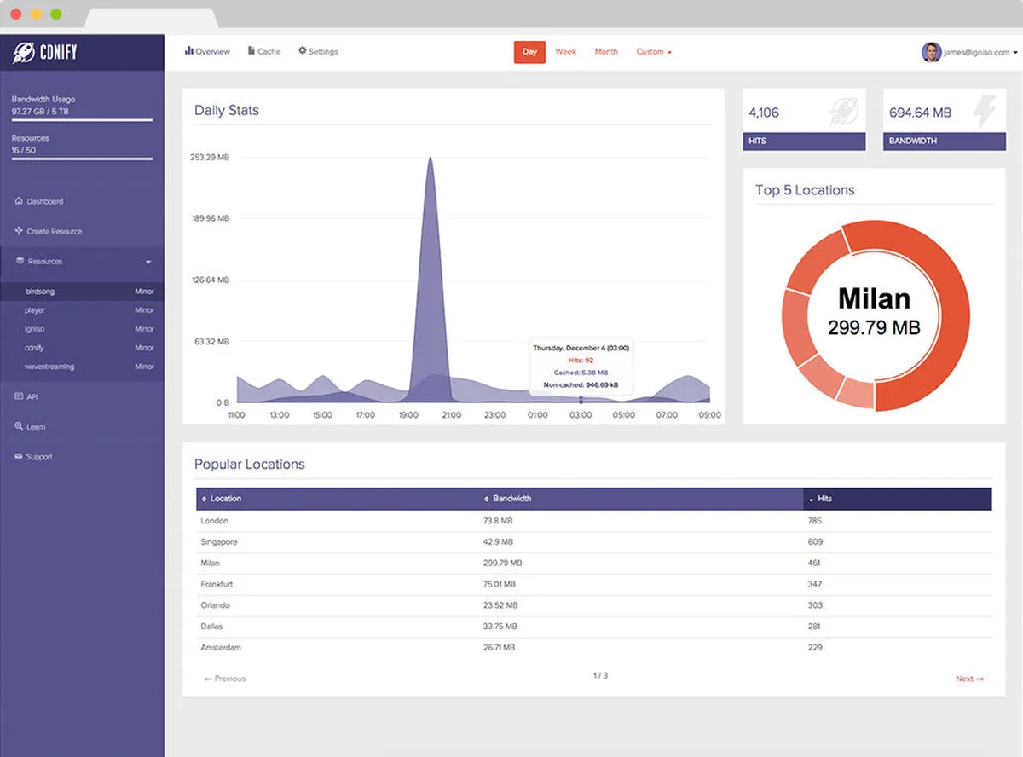Screen dimensions: 1023x757
Task: Click the Support envelope icon
Action: [x=19, y=457]
